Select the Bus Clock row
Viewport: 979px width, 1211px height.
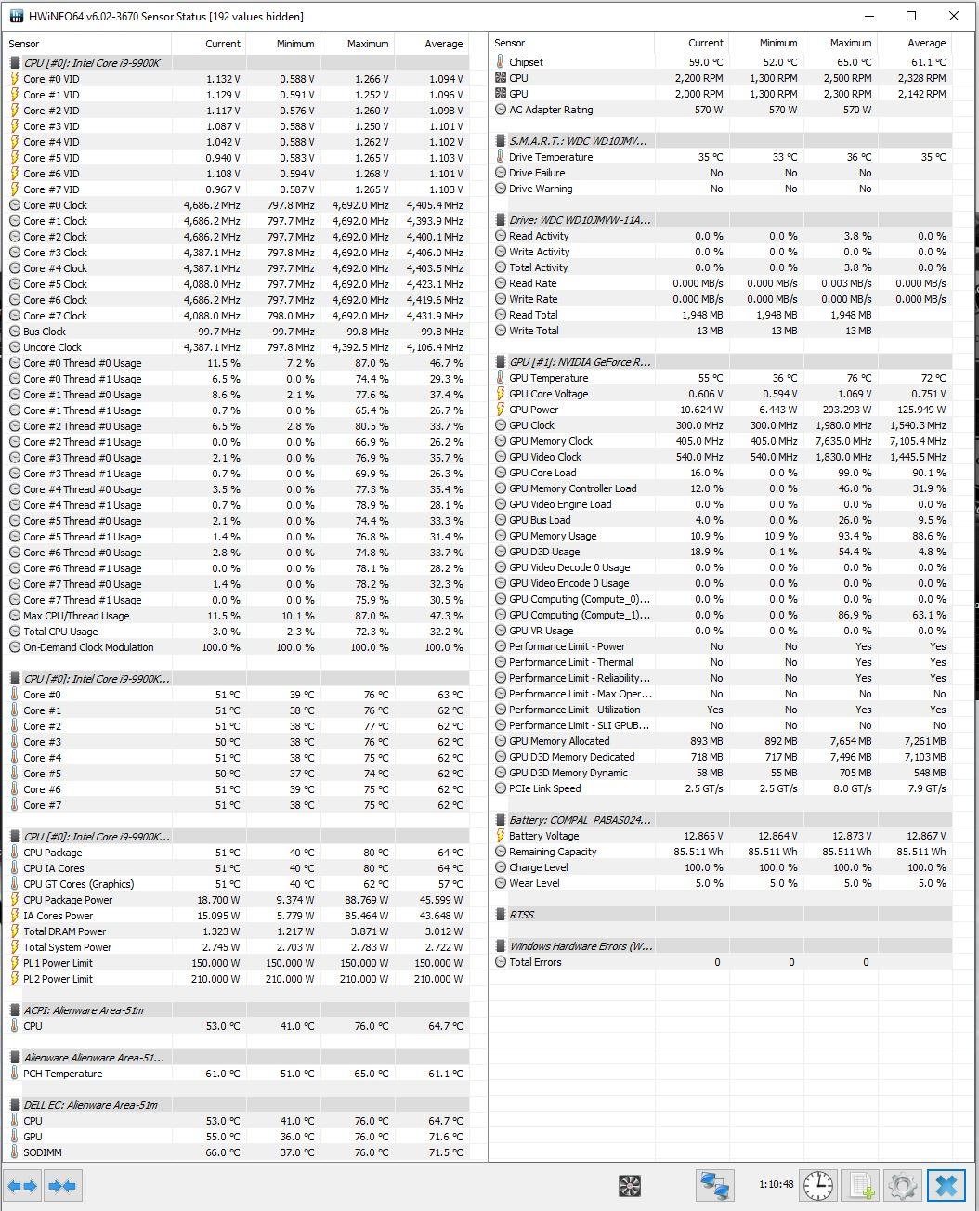(x=237, y=332)
